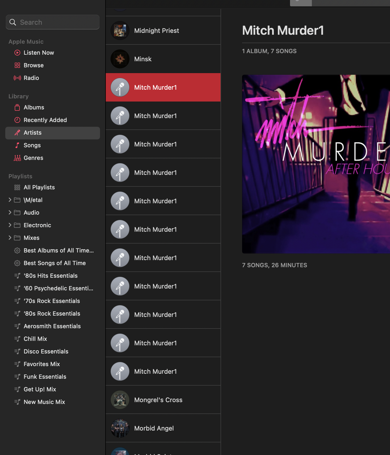The image size is (390, 455).
Task: Click Best Albums of All Time gear icon
Action: pos(17,250)
